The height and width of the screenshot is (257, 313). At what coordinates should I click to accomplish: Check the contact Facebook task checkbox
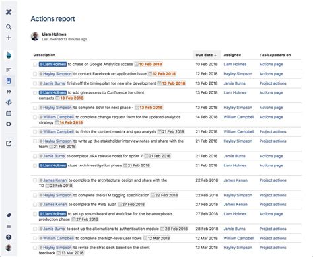[35, 74]
